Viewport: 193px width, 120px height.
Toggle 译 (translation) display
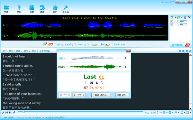(x=183, y=51)
